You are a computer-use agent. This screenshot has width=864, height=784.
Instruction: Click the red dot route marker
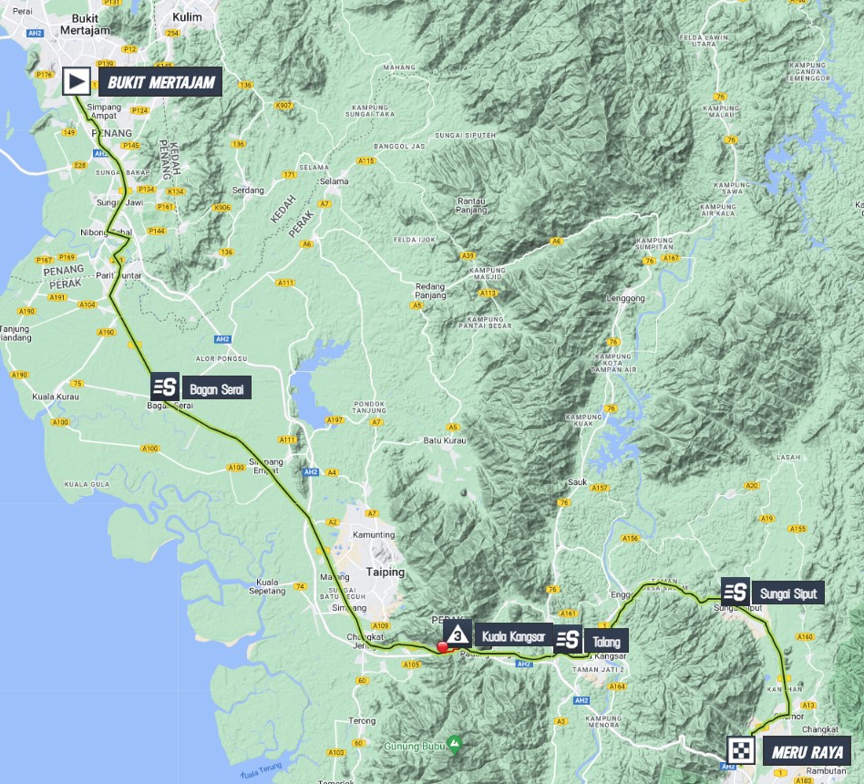[x=442, y=646]
